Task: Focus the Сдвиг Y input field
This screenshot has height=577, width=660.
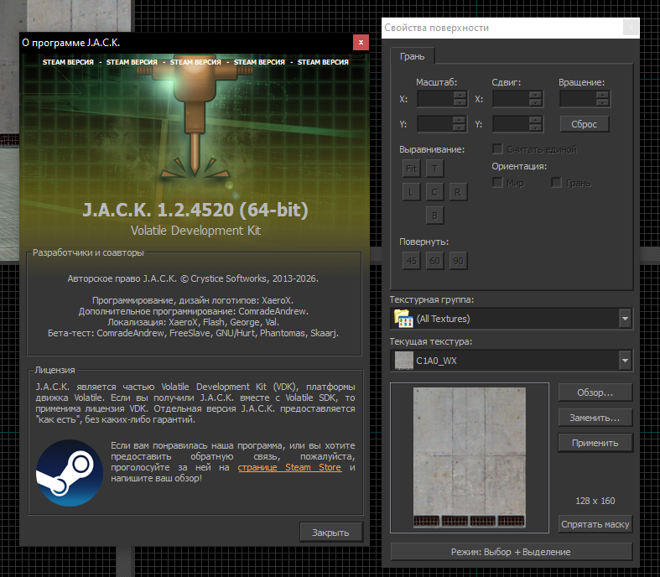Action: 511,124
